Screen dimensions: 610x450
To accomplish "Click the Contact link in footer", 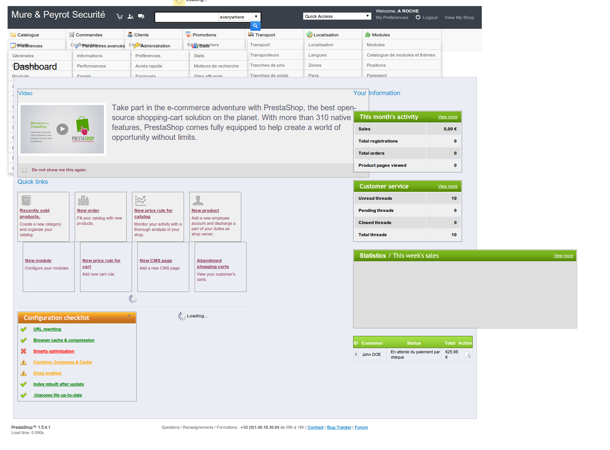I will click(316, 427).
